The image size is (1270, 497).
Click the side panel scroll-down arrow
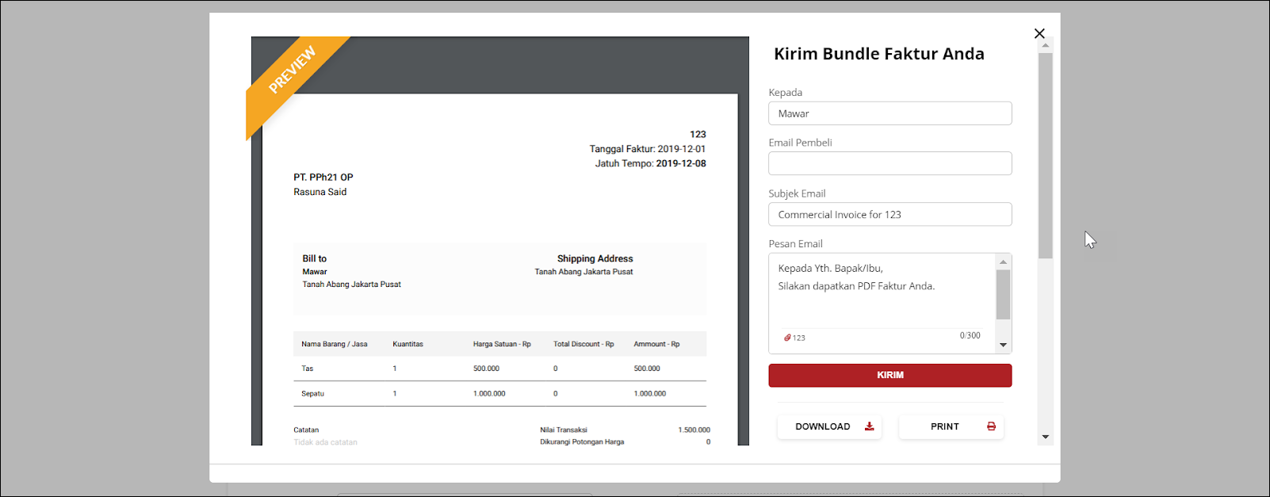(x=1045, y=437)
